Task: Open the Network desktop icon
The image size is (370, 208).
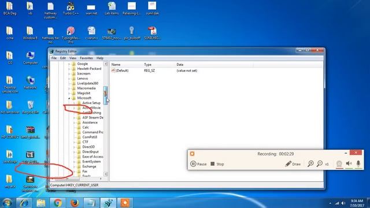Action: click(x=30, y=83)
